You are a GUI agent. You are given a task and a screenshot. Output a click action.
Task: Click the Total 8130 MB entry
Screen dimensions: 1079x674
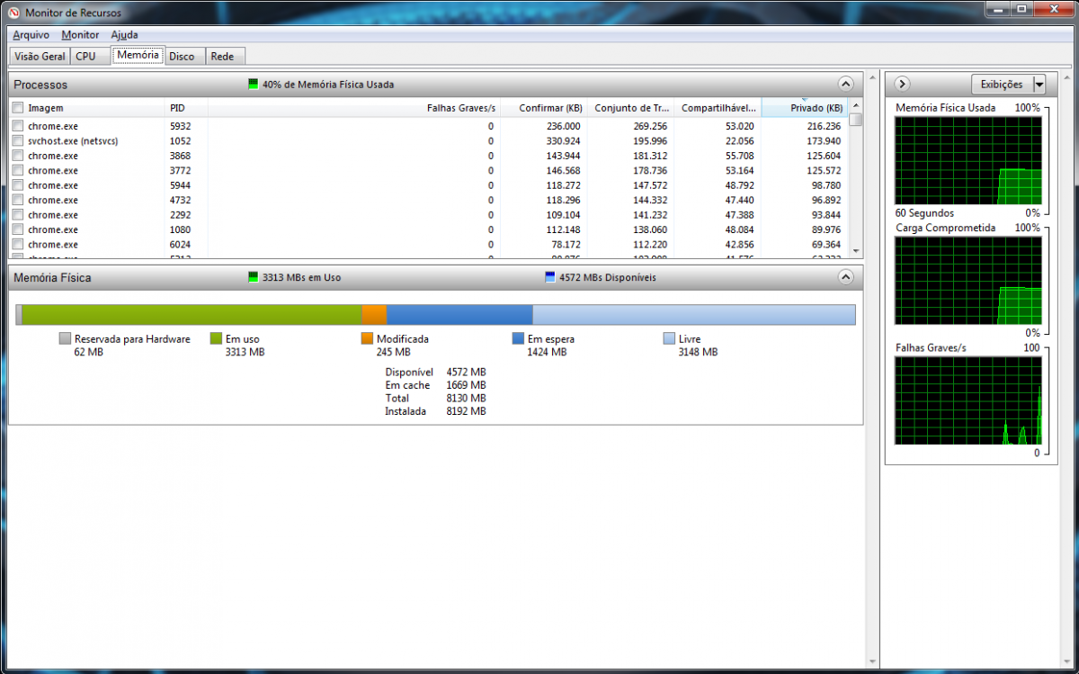[x=435, y=398]
